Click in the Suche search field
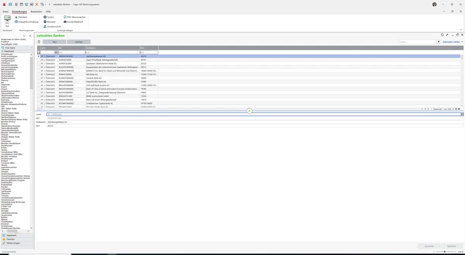 click(x=418, y=42)
